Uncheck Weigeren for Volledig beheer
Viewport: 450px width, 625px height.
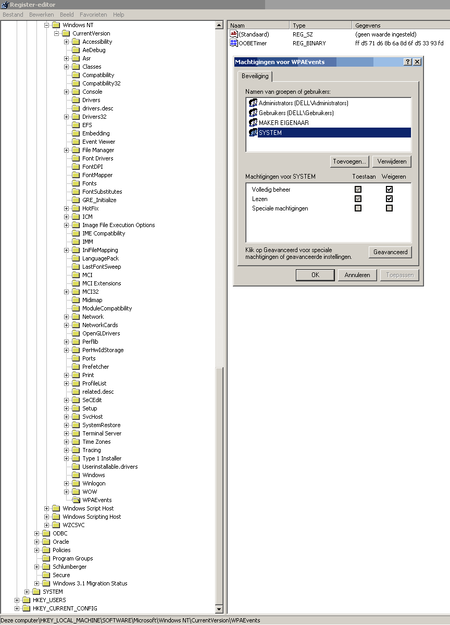coord(389,190)
